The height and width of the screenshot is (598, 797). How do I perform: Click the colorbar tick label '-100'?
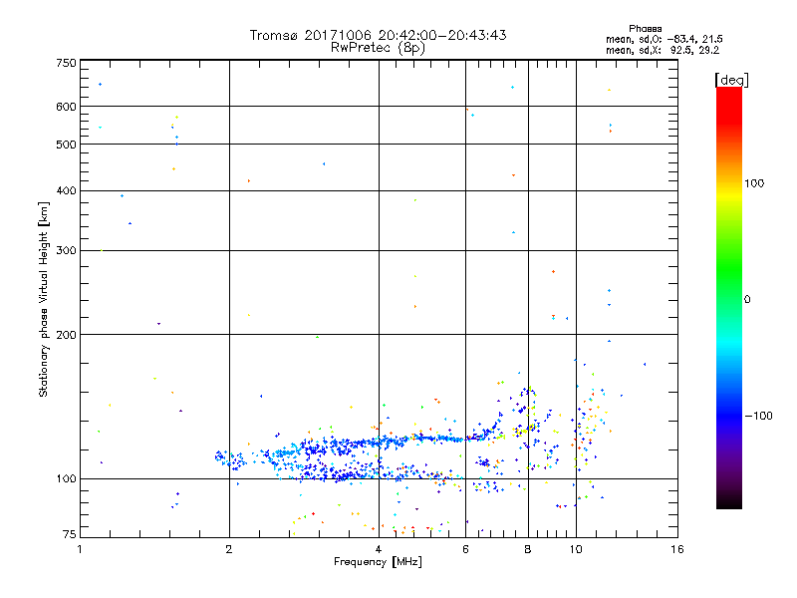pos(758,416)
